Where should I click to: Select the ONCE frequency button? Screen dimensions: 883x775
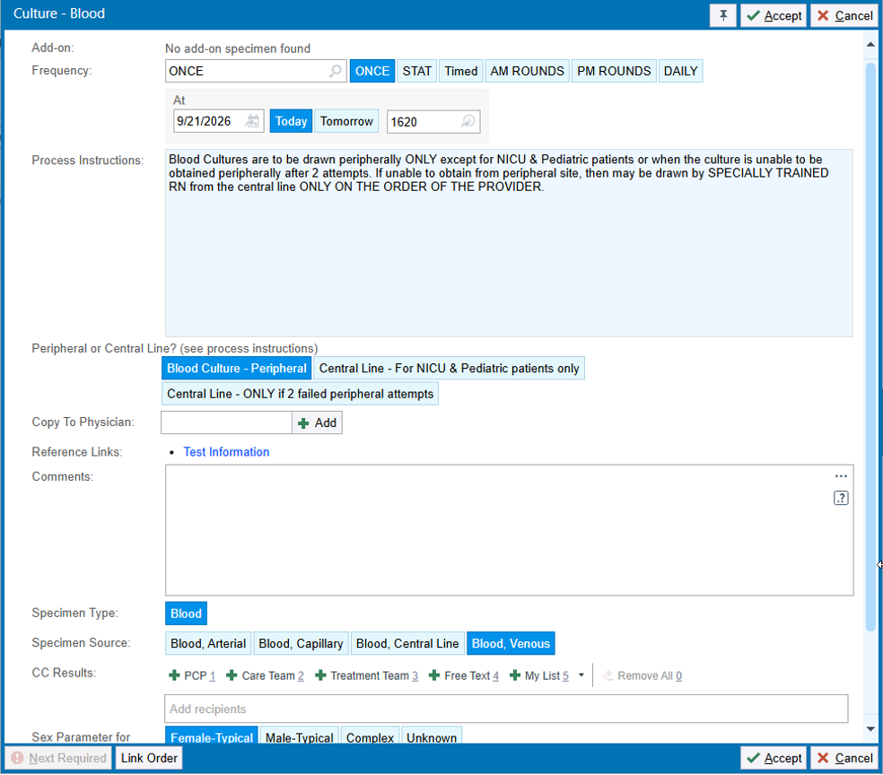372,71
